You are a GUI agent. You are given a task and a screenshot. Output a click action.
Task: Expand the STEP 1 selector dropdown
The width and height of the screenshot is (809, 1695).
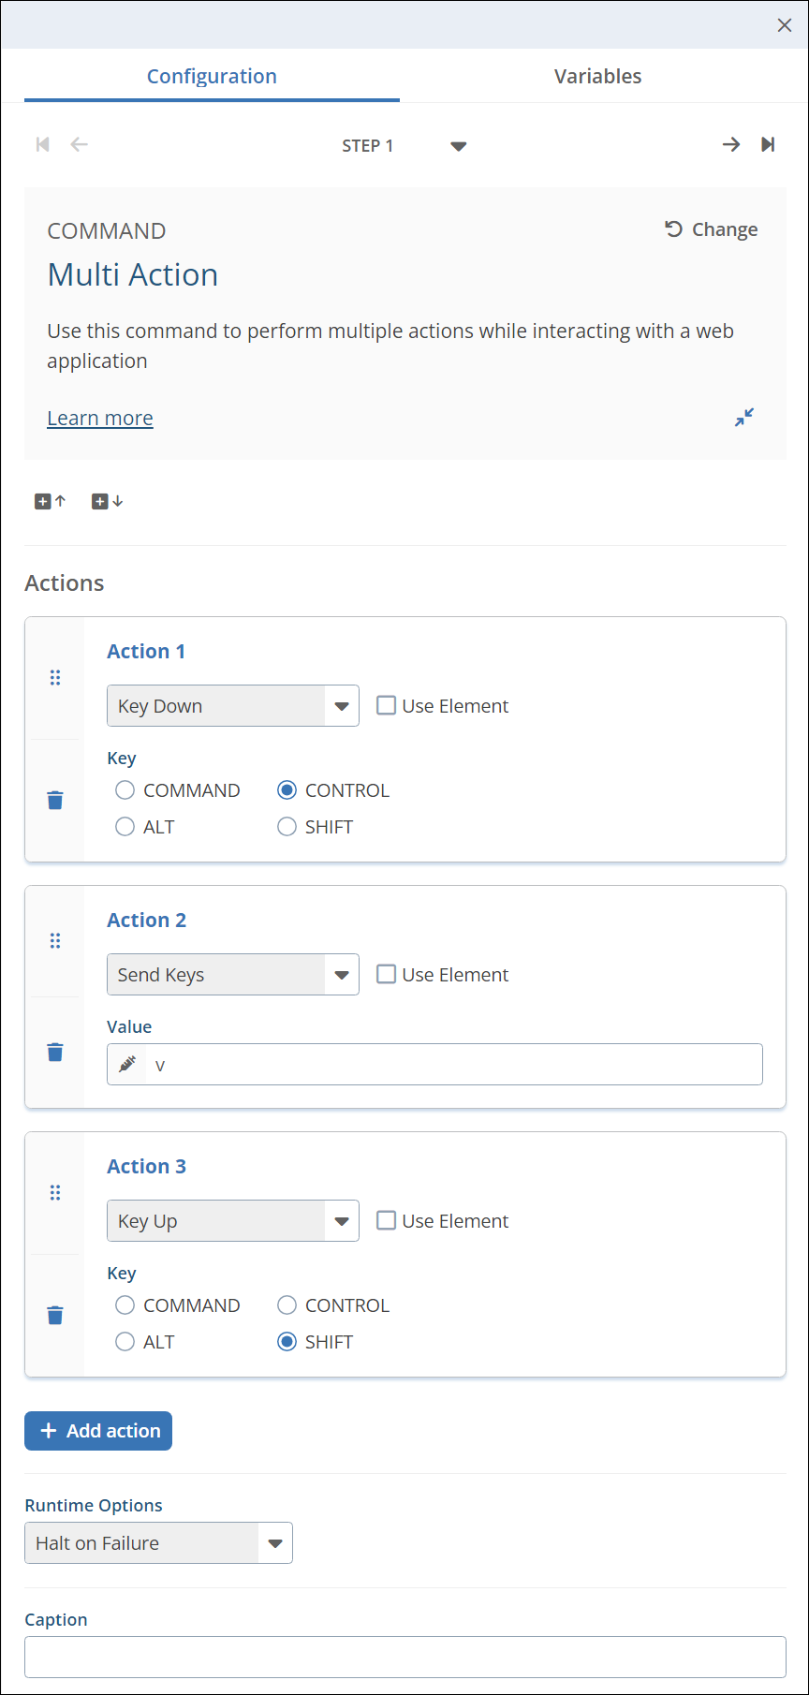pos(458,146)
